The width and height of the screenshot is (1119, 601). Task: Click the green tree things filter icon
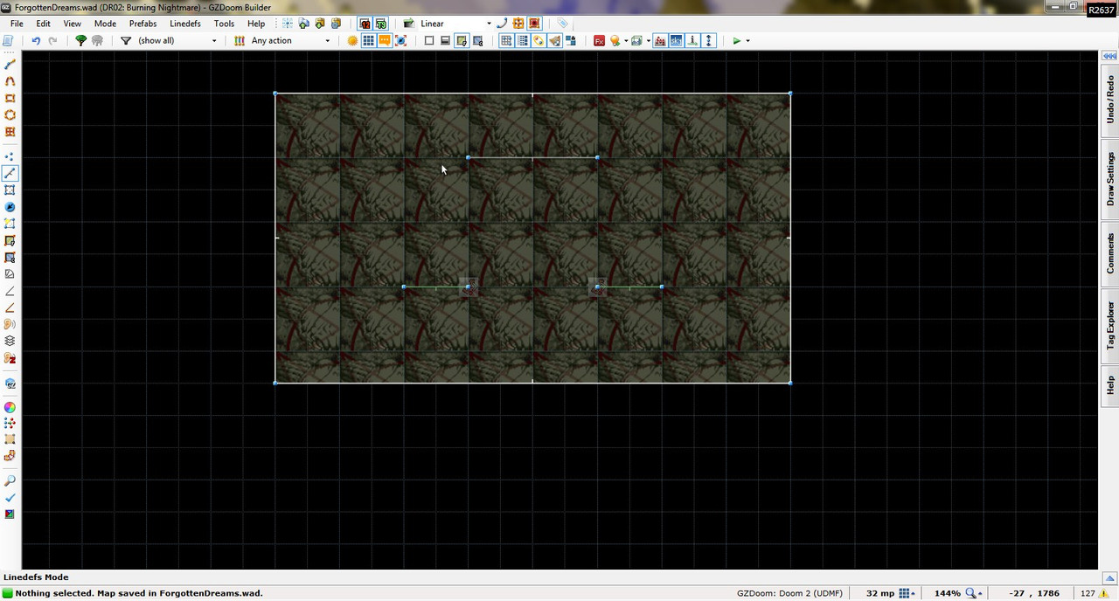(81, 41)
